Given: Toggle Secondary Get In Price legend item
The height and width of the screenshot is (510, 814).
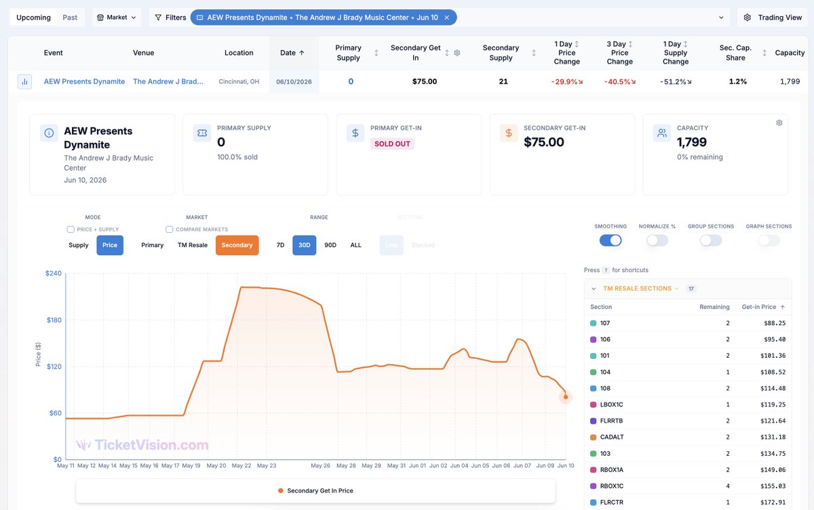Looking at the screenshot, I should pyautogui.click(x=315, y=490).
